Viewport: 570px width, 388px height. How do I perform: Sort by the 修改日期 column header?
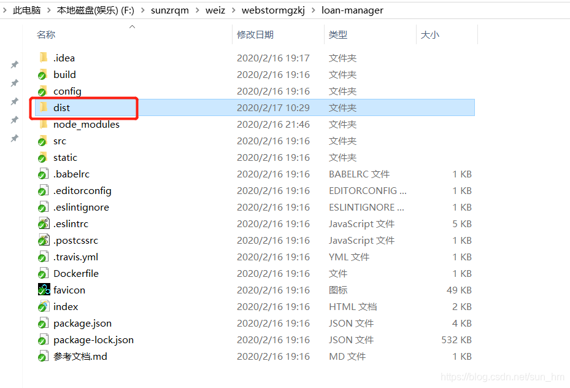point(255,34)
